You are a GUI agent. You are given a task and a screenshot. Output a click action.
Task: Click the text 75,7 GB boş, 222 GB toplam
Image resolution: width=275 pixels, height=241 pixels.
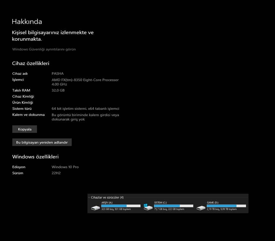(x=169, y=209)
